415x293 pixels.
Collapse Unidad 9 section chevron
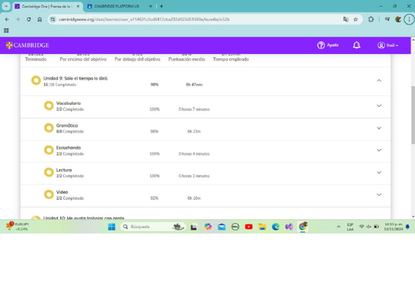(x=379, y=80)
